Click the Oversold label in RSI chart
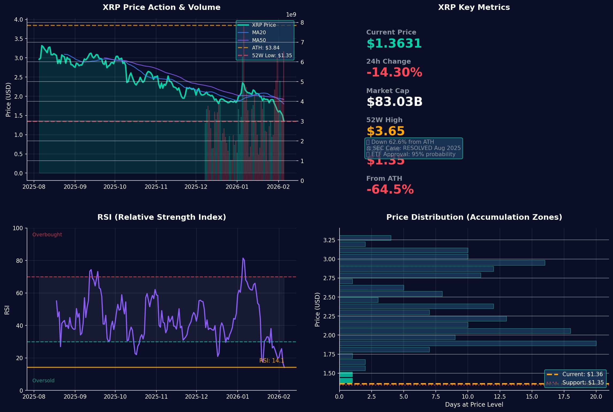The image size is (613, 412). point(43,381)
